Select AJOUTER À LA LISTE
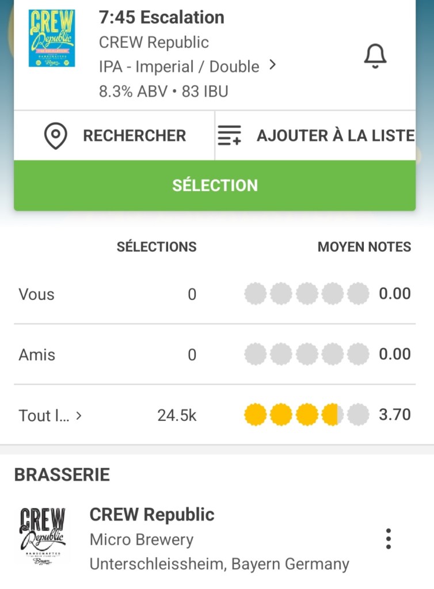Viewport: 434px width, 589px height. 335,136
